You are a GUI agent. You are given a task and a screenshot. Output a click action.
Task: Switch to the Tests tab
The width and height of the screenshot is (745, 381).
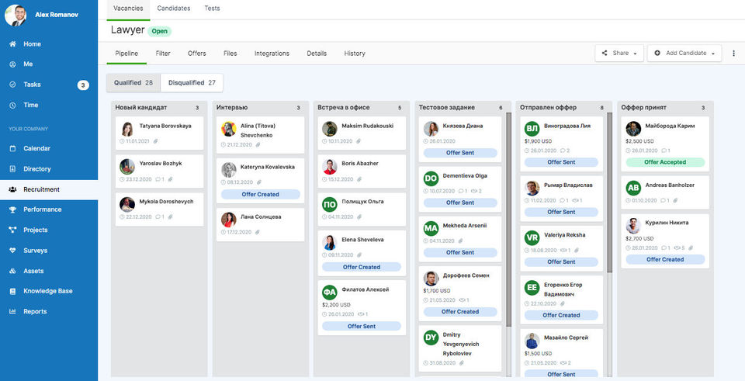tap(212, 9)
